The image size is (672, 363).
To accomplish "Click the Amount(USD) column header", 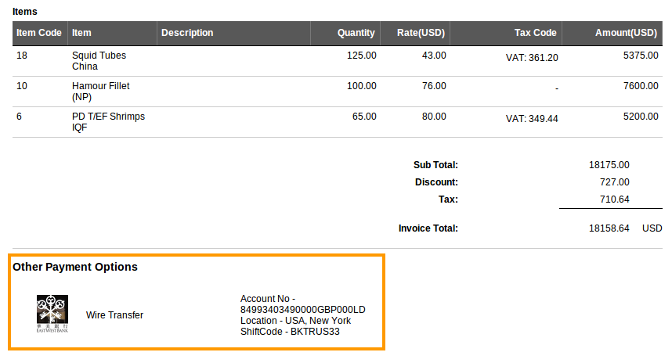I will coord(625,33).
